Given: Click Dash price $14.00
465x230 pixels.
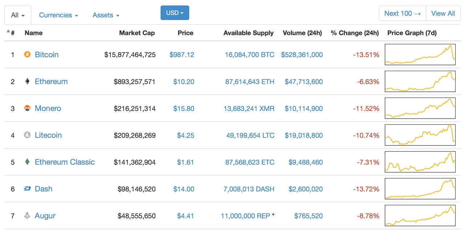Looking at the screenshot, I should coord(184,189).
